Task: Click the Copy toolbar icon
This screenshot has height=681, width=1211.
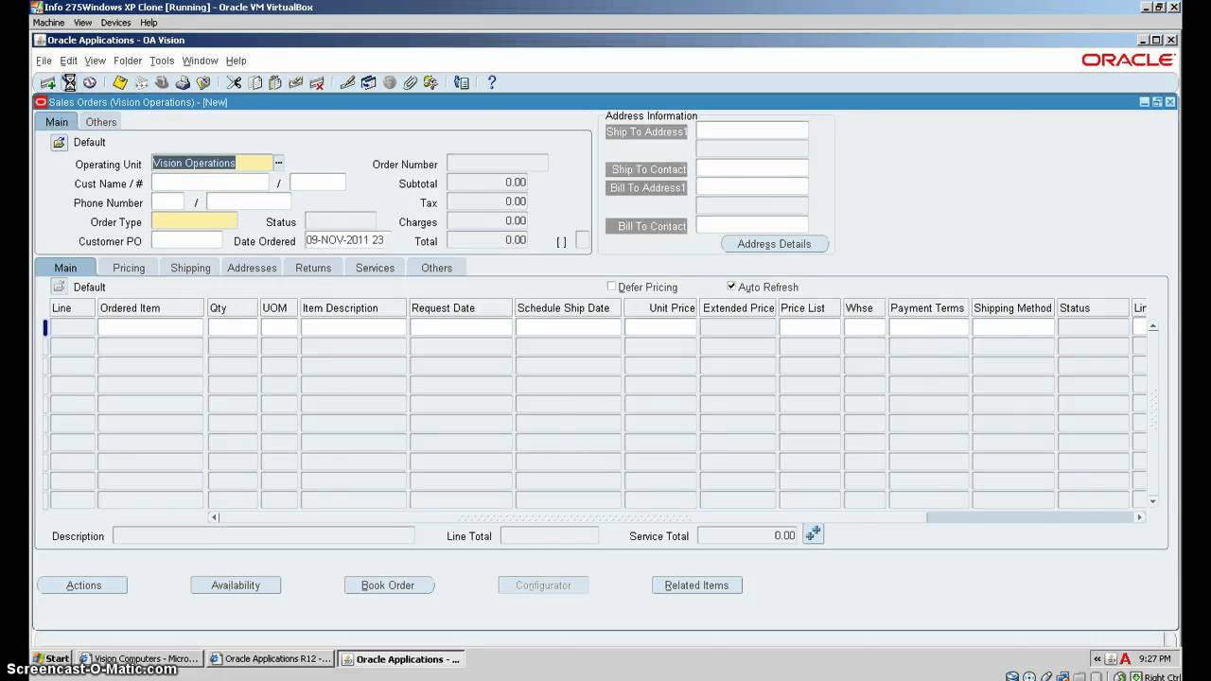Action: click(x=254, y=83)
